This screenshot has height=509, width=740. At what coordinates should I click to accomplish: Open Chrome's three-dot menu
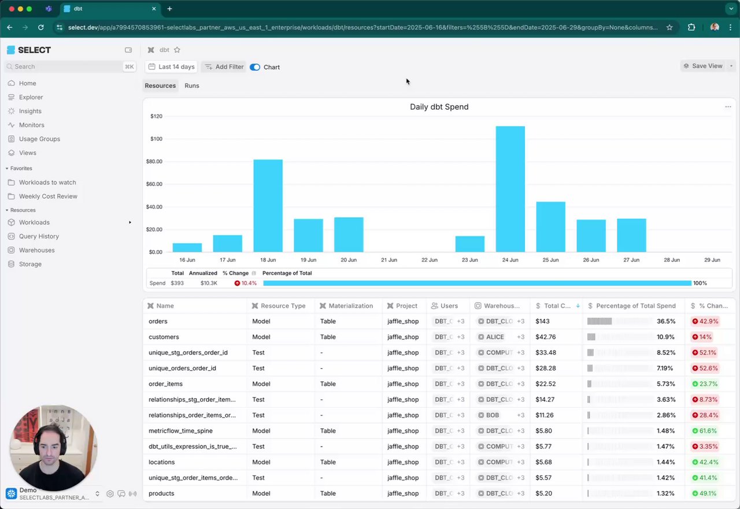pos(731,27)
